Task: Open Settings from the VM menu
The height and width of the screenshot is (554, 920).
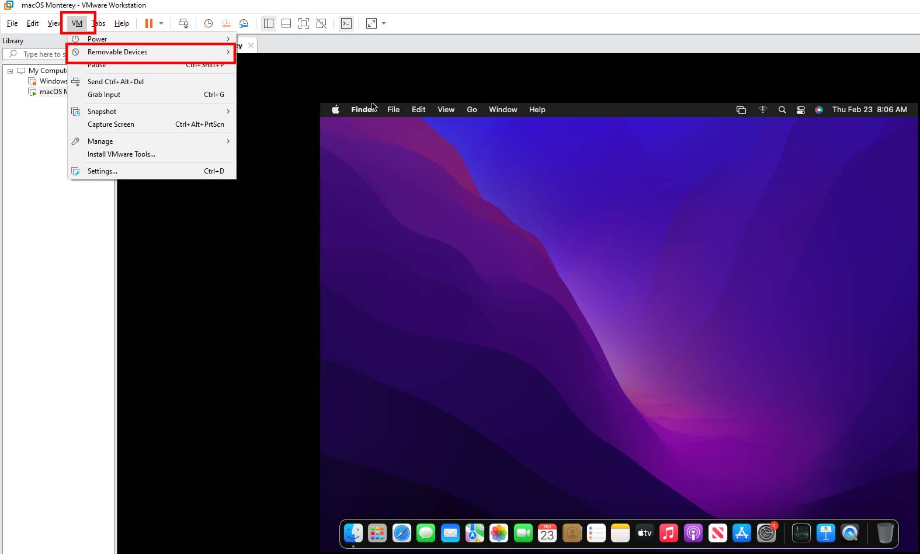Action: point(102,171)
